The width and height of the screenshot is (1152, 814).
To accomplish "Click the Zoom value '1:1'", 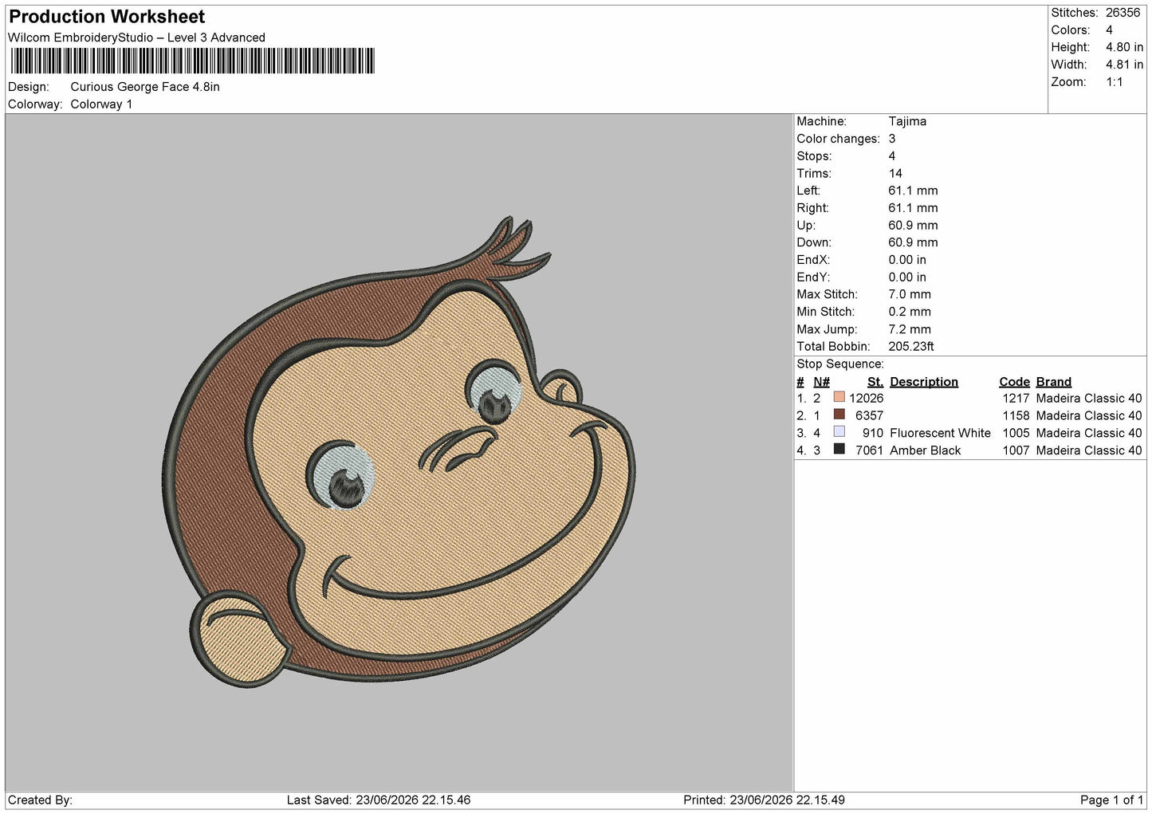I will (1114, 82).
